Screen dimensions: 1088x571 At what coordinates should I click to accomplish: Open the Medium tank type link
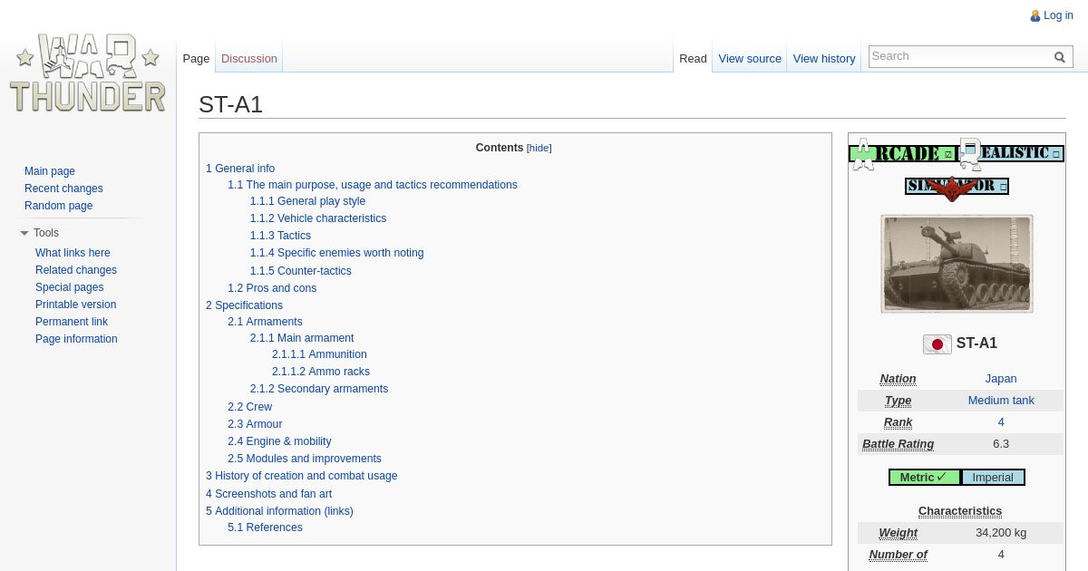coord(1001,401)
